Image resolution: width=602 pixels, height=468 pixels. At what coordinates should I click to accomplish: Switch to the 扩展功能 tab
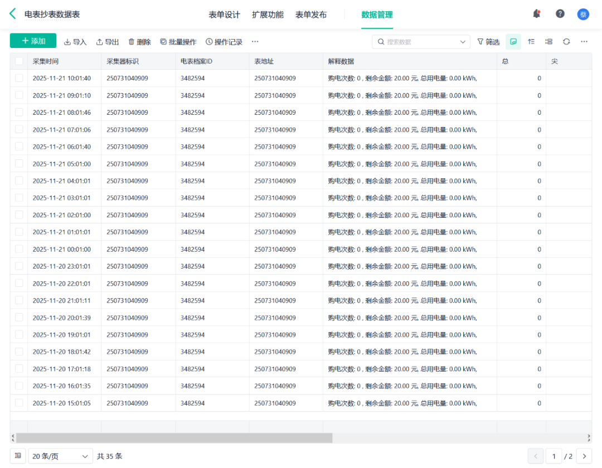(x=268, y=14)
